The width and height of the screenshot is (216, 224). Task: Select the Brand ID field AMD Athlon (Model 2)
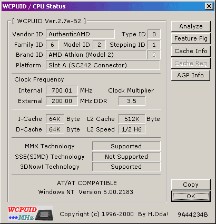pos(96,55)
